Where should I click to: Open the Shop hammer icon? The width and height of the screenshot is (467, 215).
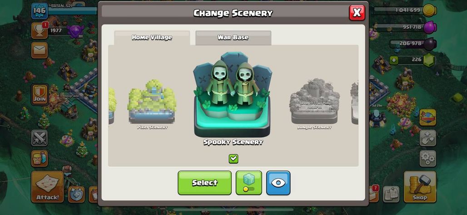click(x=420, y=187)
